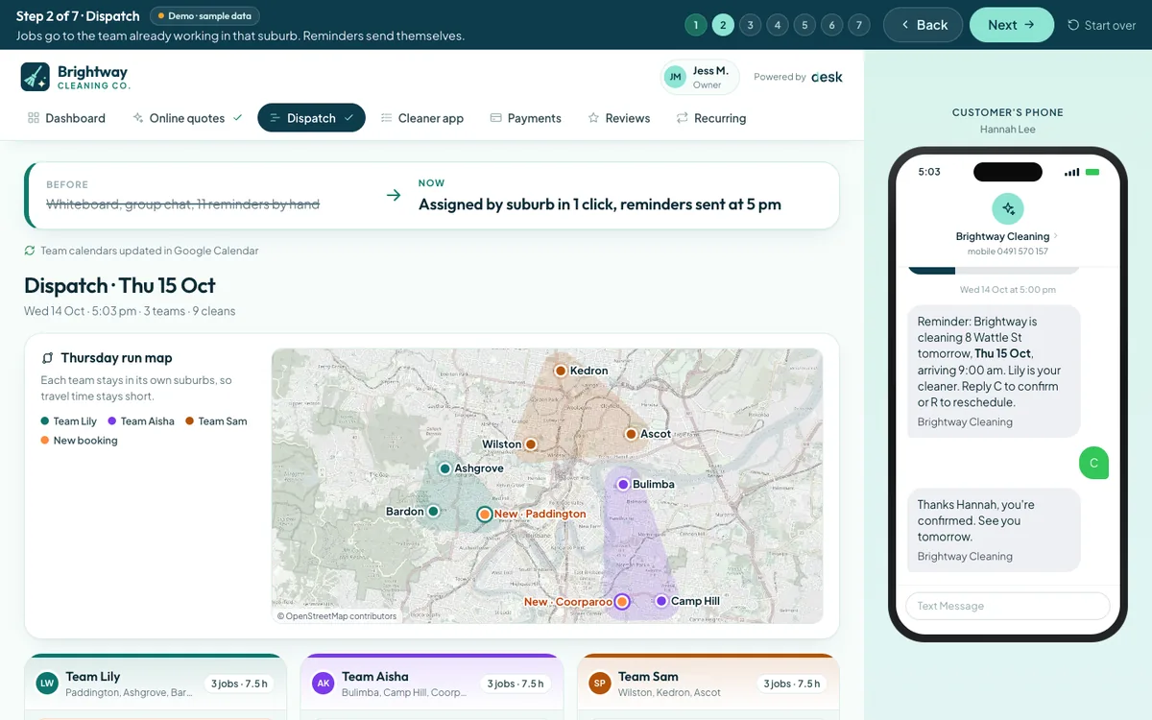Skip to step 7 of the tour
1152x720 pixels.
tap(860, 25)
